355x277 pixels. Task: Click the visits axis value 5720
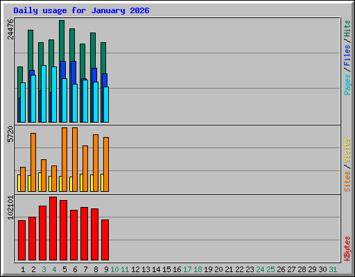pos(10,134)
